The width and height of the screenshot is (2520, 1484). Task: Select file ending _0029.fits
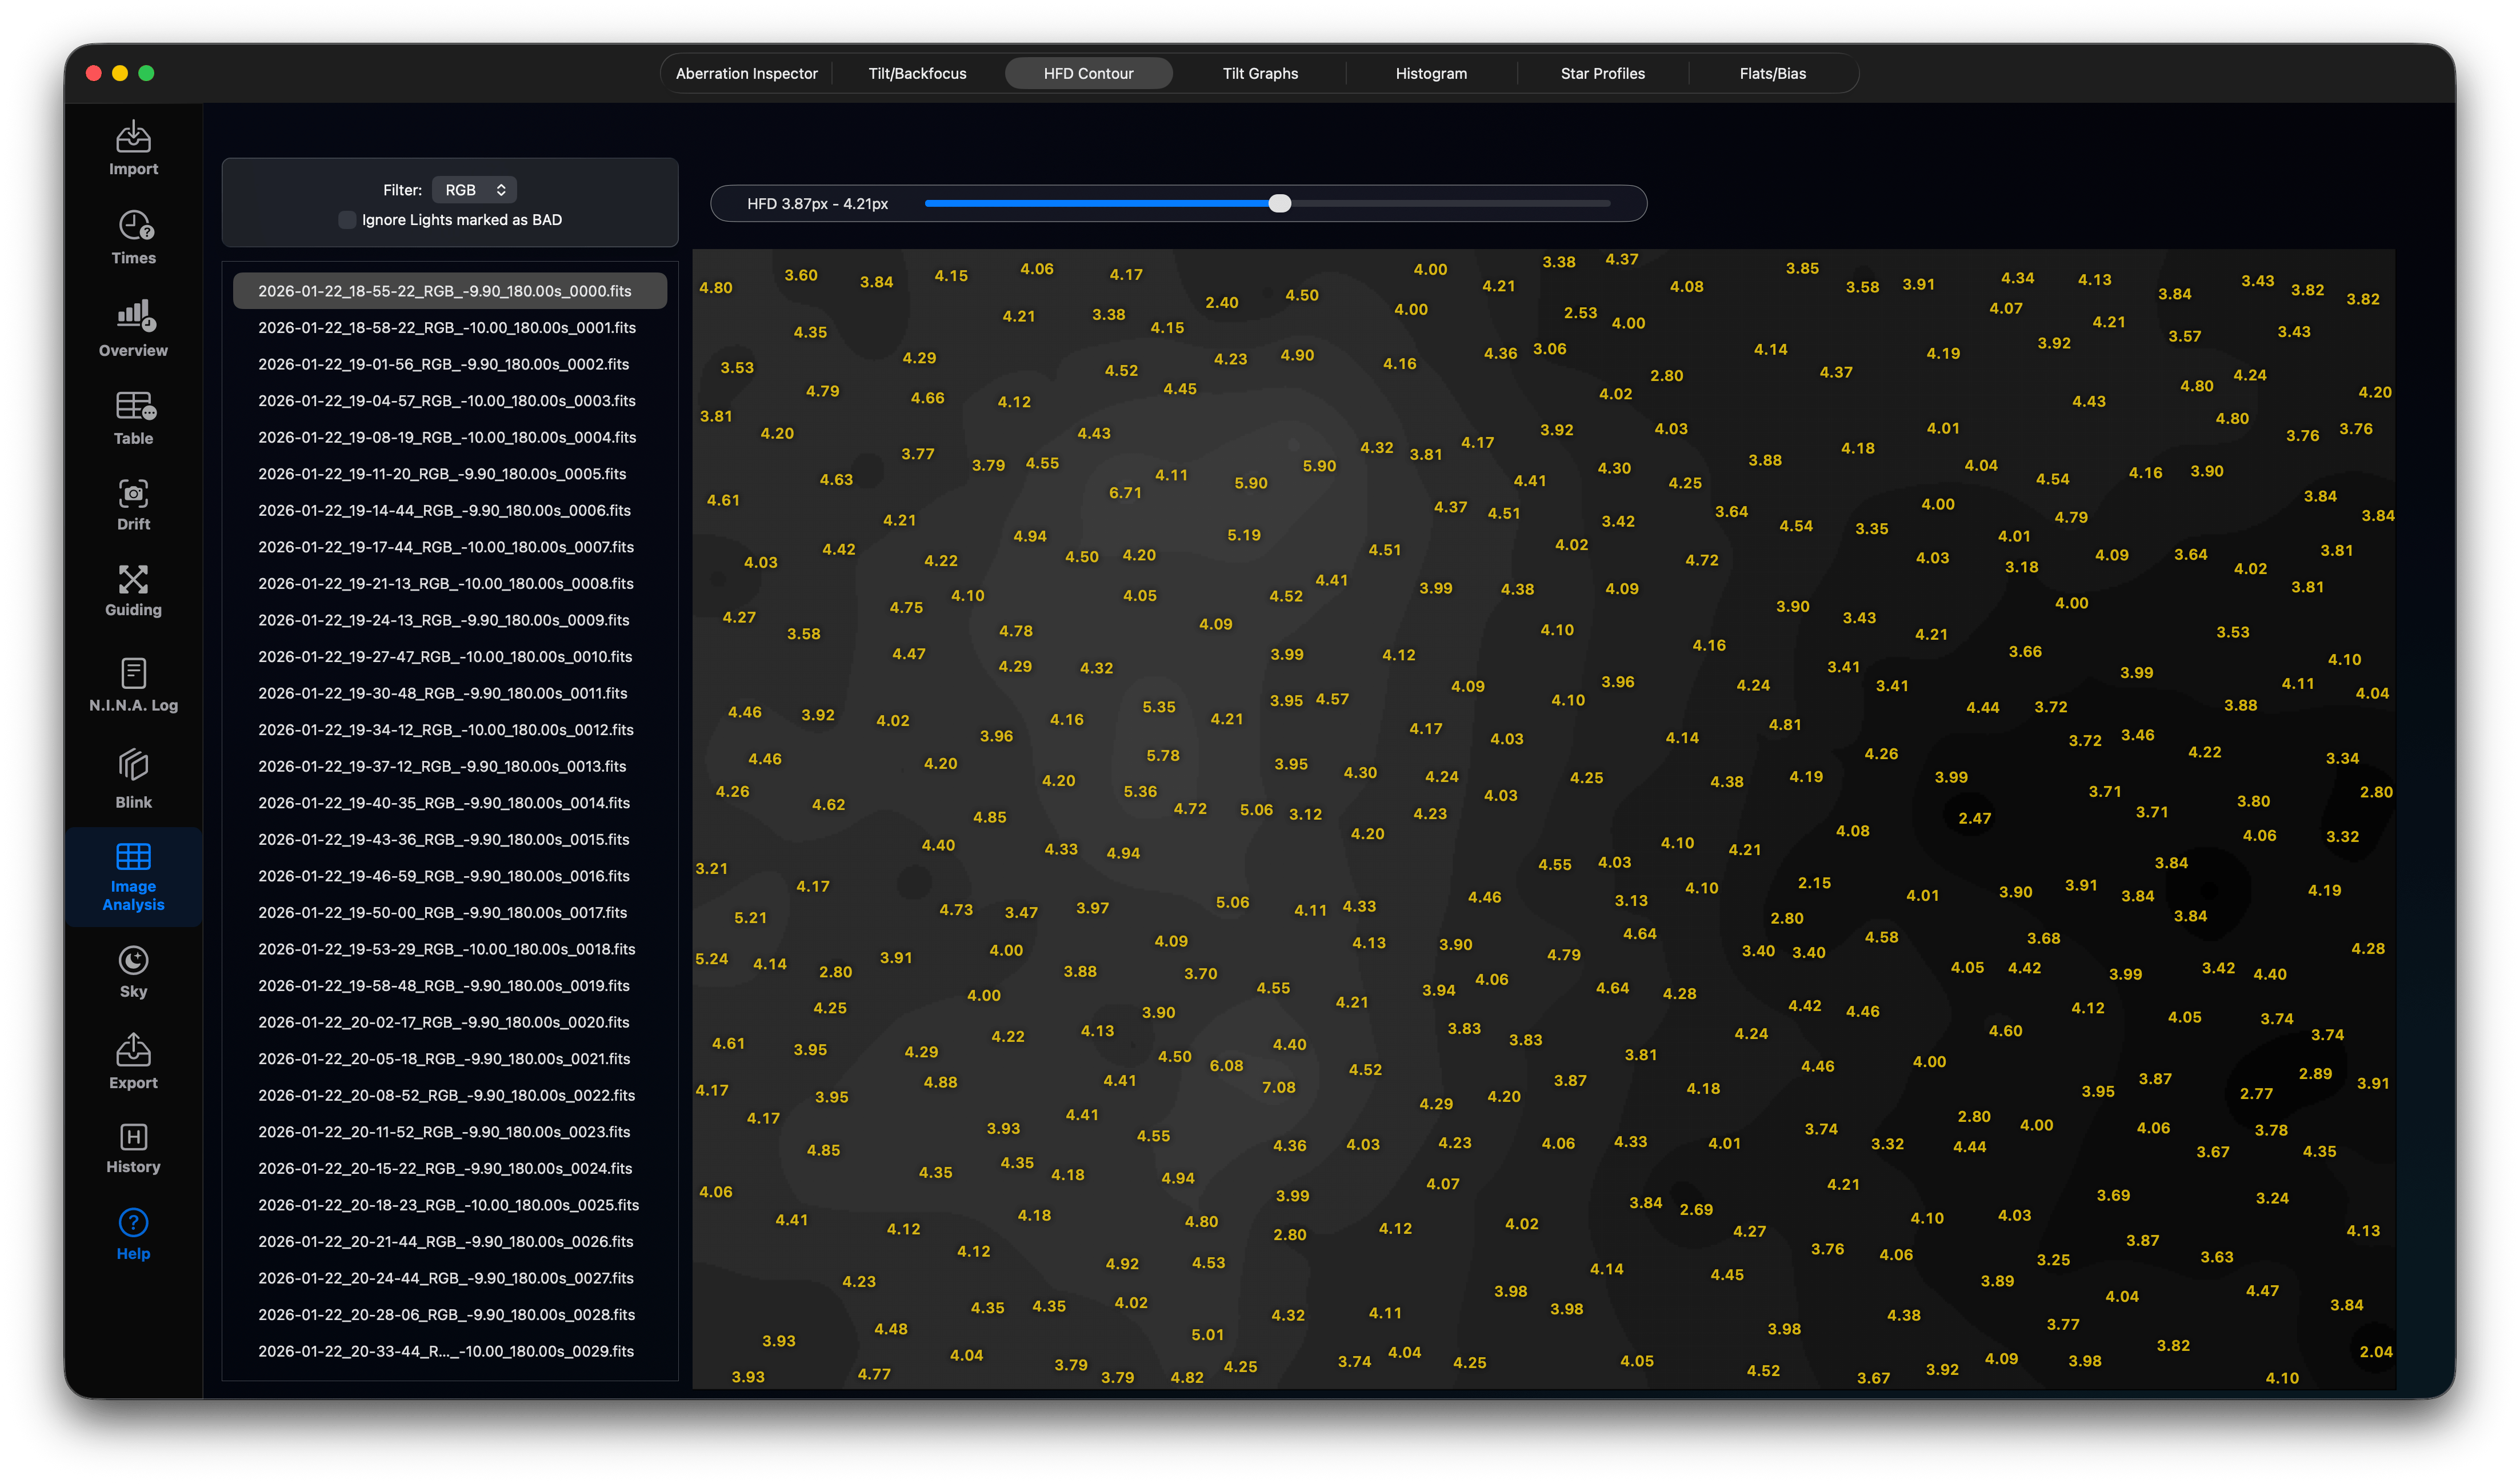(450, 1352)
